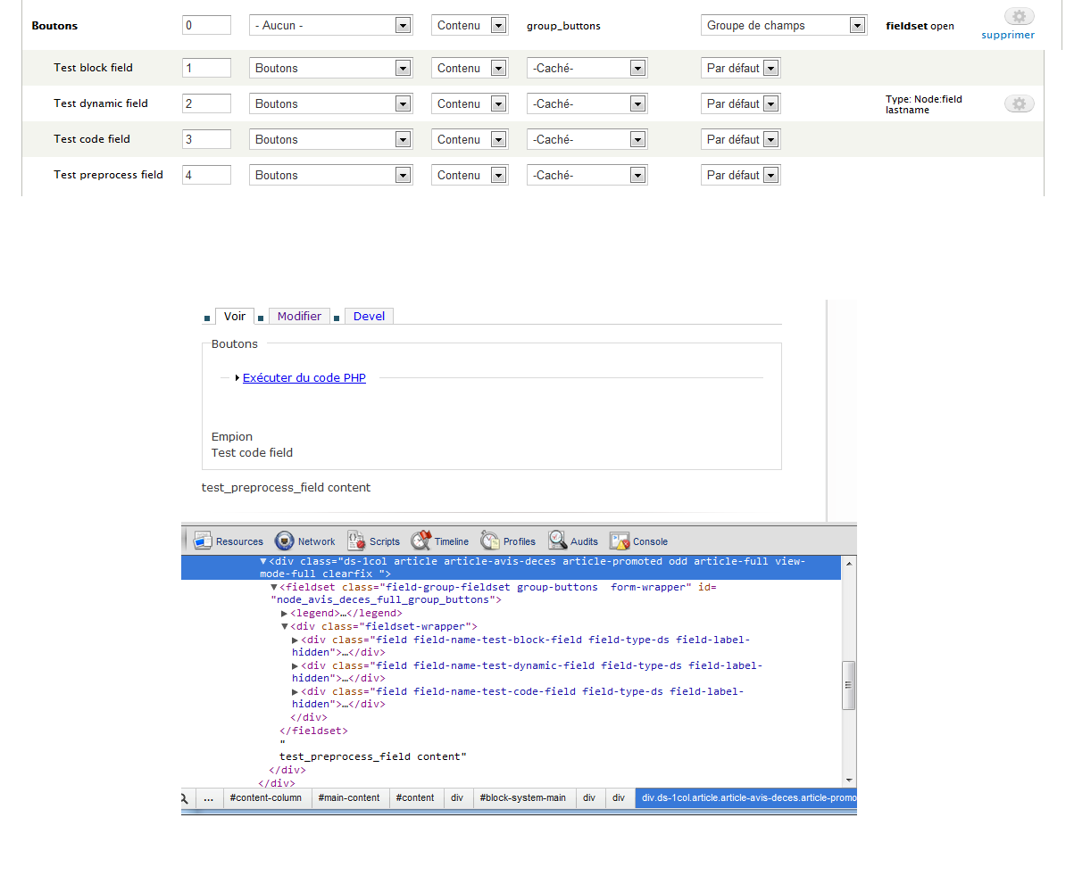Click the Test code field row label

pyautogui.click(x=92, y=139)
